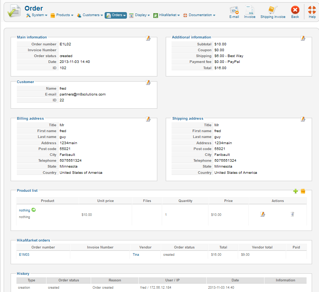
Task: Open the Display menu
Action: pos(140,15)
